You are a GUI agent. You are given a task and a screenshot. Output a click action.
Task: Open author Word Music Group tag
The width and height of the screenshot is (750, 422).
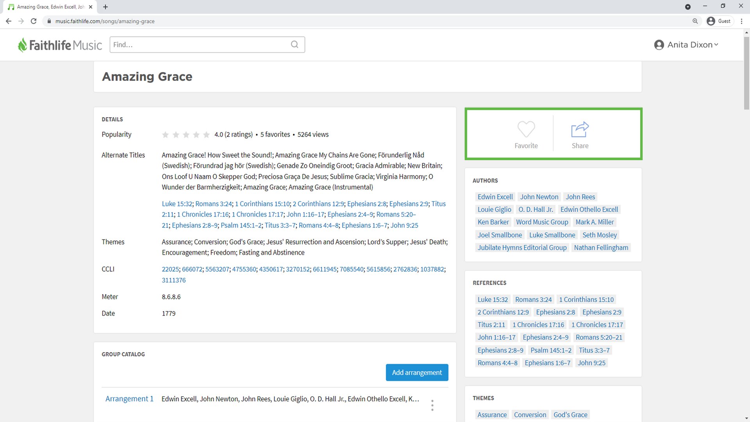[x=542, y=222]
